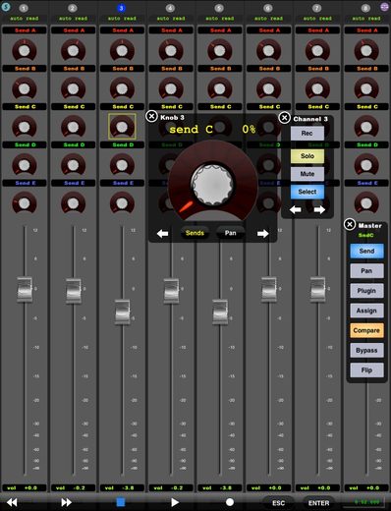This screenshot has height=511, width=391.
Task: Open channel 2 'auto read' automation mode
Action: click(x=73, y=19)
